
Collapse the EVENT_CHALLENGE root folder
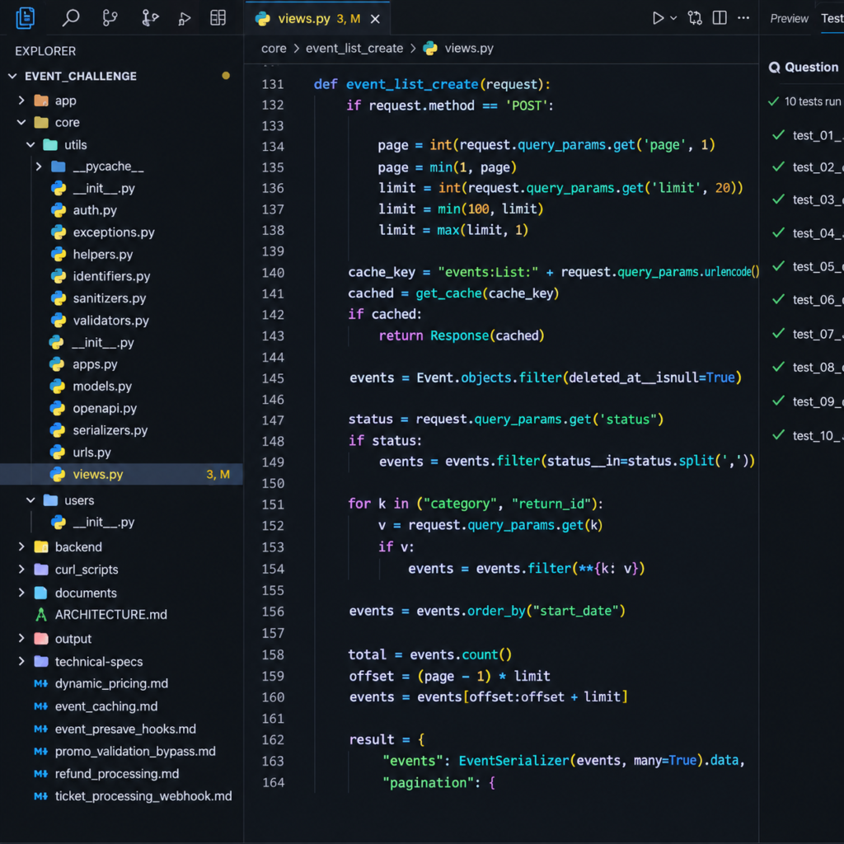coord(13,77)
